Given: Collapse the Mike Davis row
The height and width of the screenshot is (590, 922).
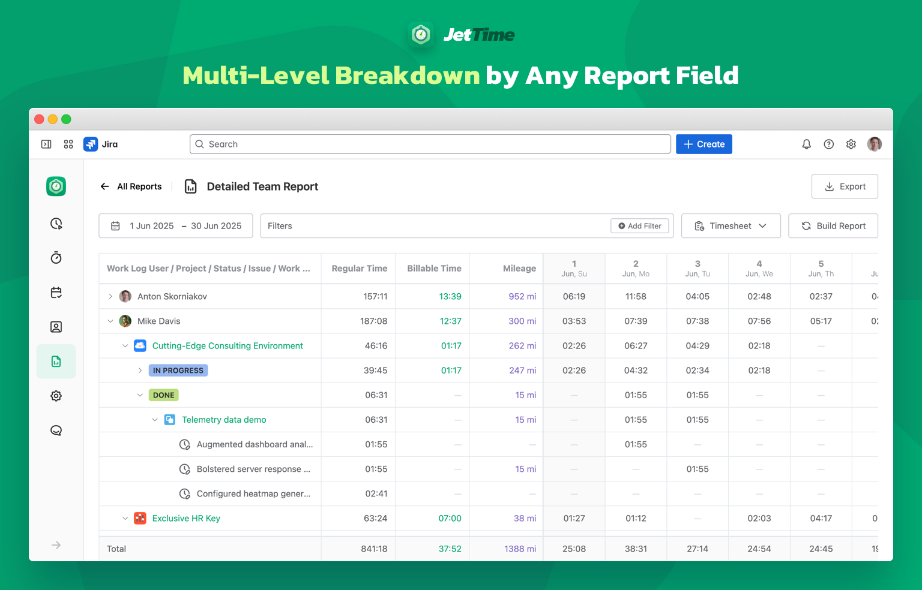Looking at the screenshot, I should (110, 321).
